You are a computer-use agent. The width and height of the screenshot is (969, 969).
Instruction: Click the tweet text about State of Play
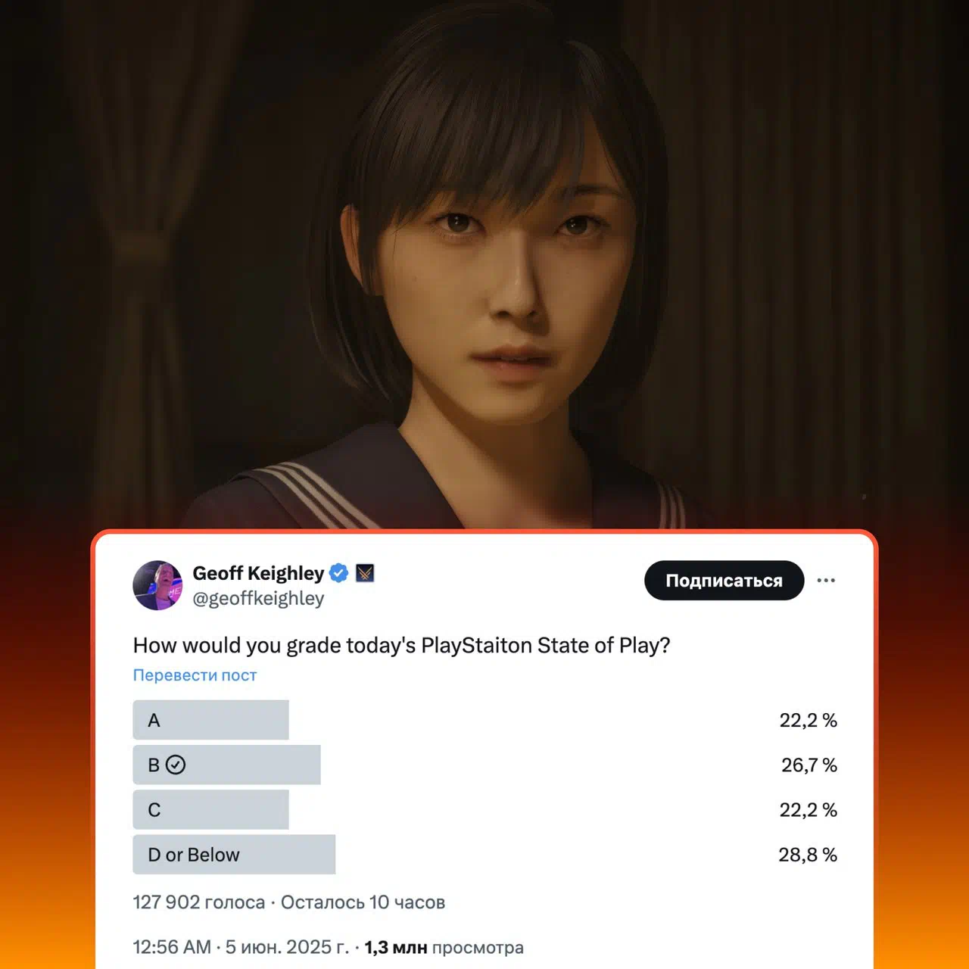[401, 645]
